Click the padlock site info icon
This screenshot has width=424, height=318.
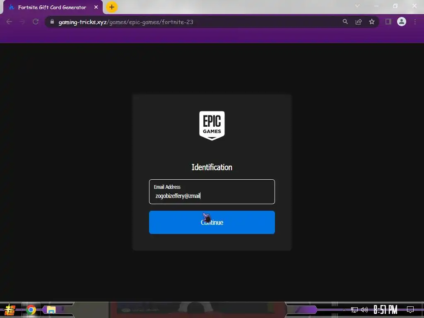tap(52, 22)
